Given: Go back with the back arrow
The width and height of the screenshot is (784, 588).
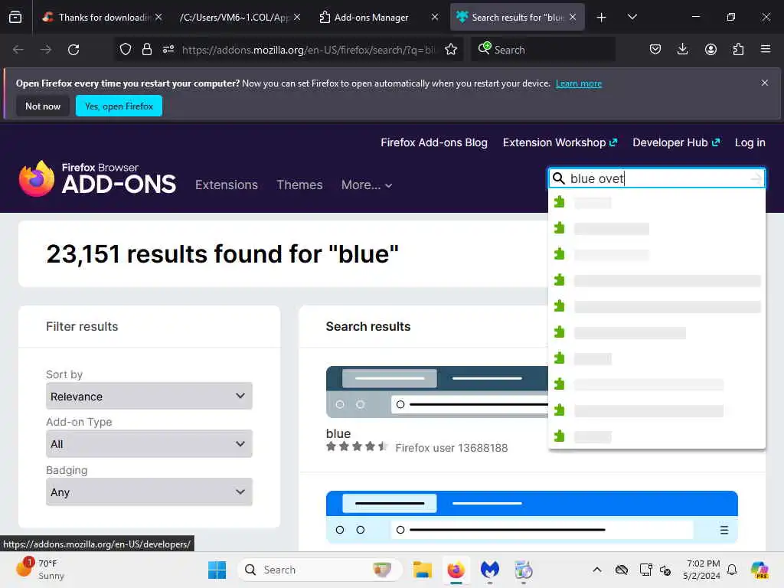Looking at the screenshot, I should point(18,50).
